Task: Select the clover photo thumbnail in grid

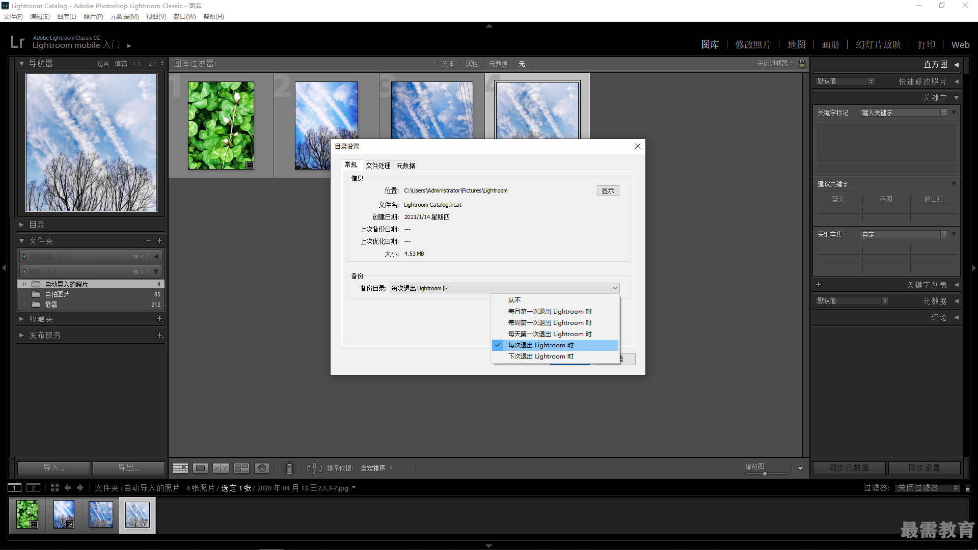Action: [x=221, y=125]
